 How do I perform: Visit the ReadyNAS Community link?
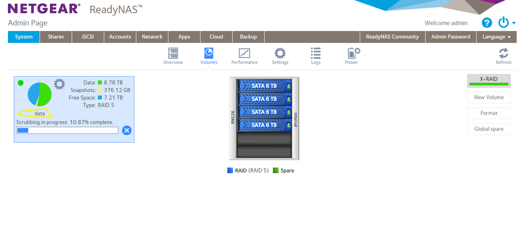point(393,37)
